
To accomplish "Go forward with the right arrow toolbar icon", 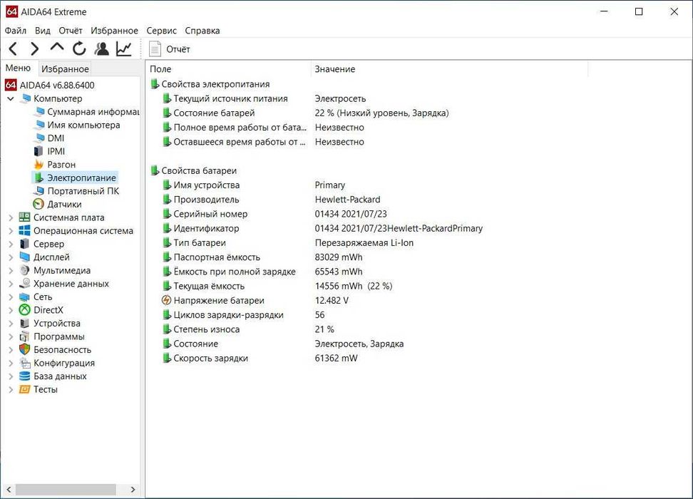I will pos(34,48).
